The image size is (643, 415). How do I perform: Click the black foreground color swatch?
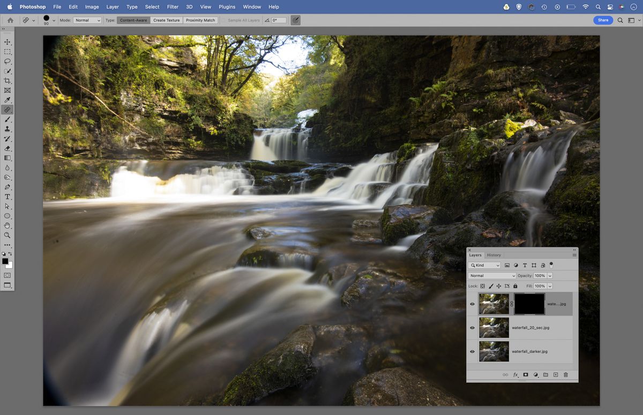pos(5,262)
